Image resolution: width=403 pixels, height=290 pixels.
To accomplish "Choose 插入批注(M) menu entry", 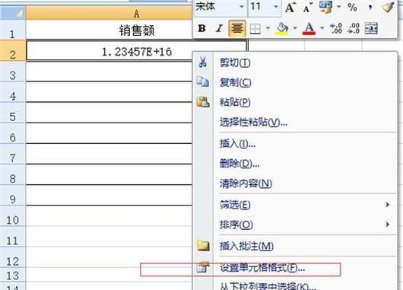I will pyautogui.click(x=295, y=246).
